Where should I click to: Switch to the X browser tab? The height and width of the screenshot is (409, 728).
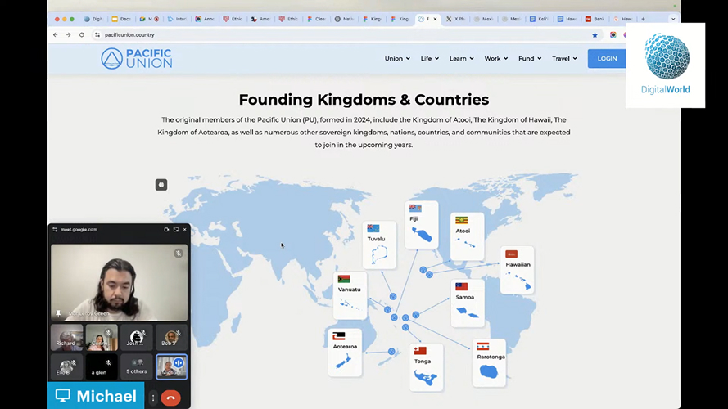coord(454,19)
